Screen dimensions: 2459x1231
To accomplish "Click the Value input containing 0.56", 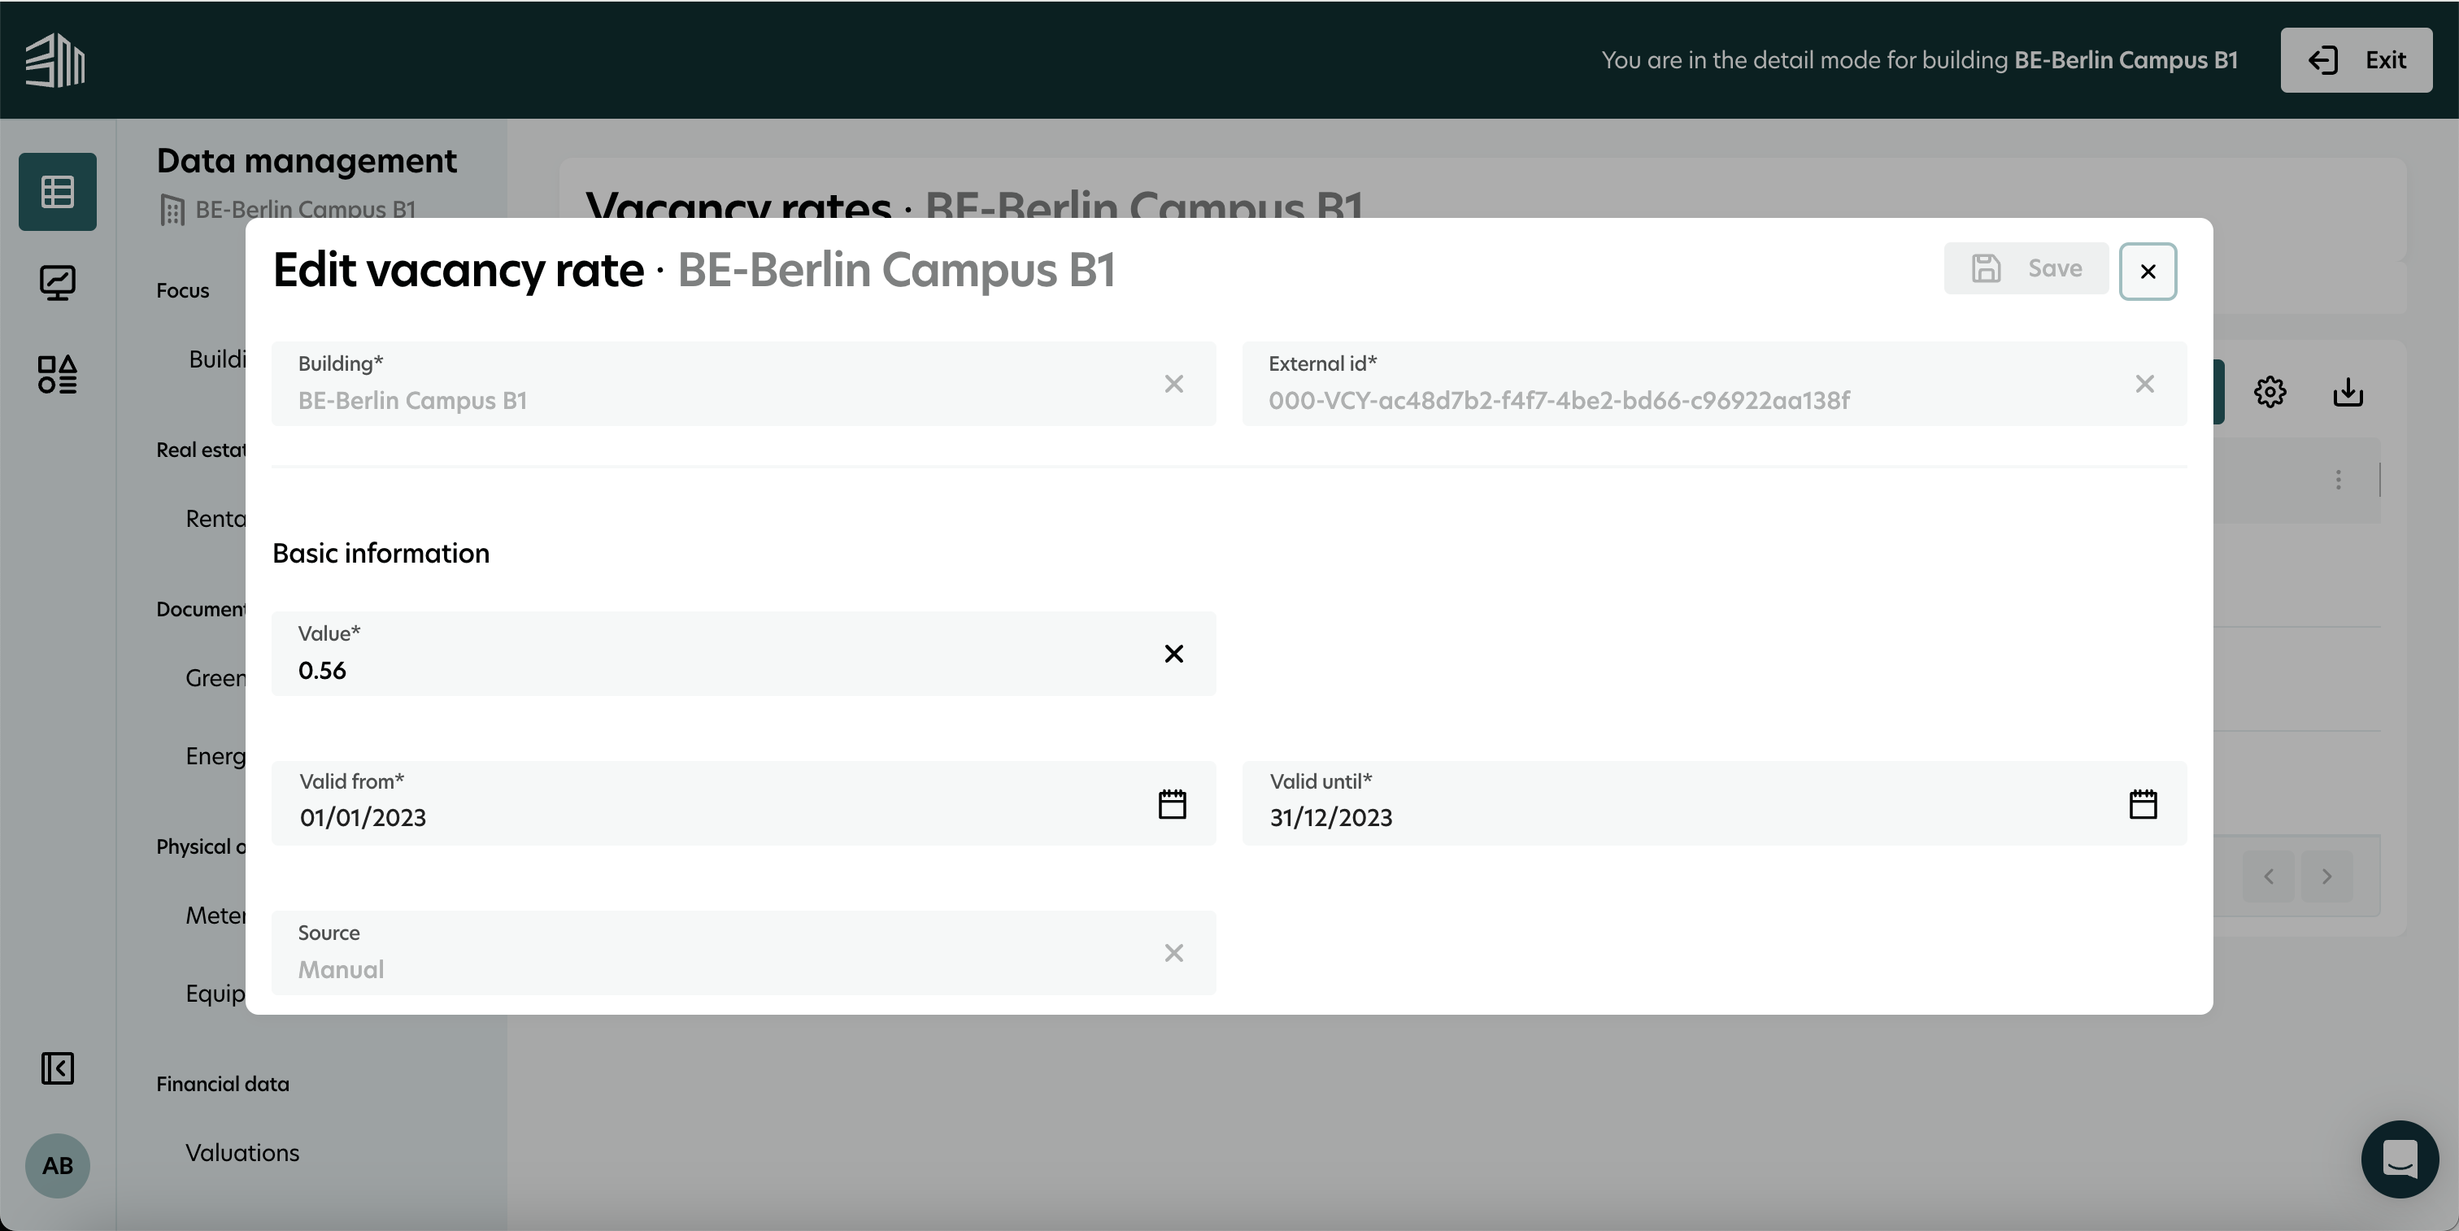I will point(743,654).
